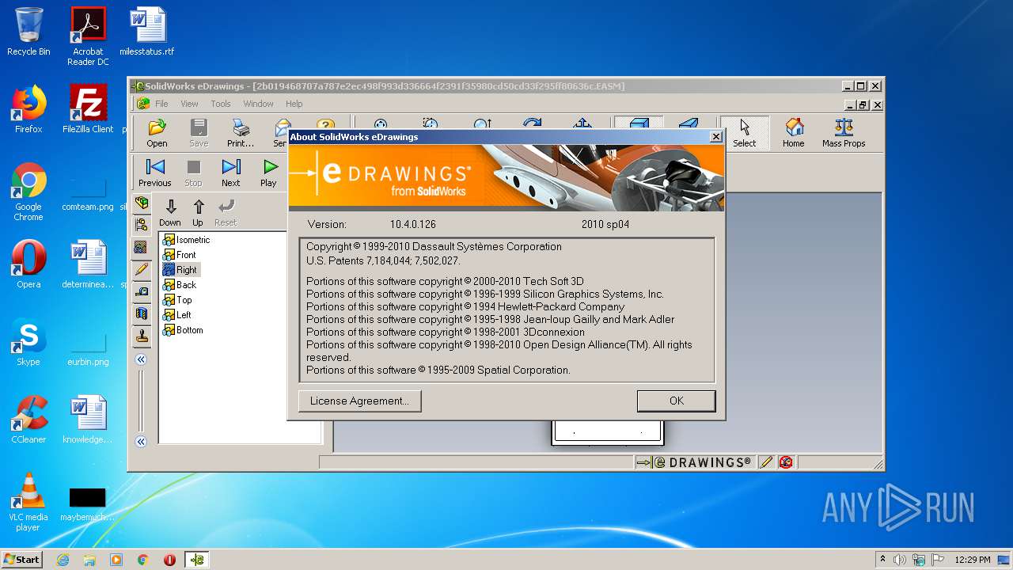Move view Down in list
This screenshot has height=570, width=1013.
(170, 213)
